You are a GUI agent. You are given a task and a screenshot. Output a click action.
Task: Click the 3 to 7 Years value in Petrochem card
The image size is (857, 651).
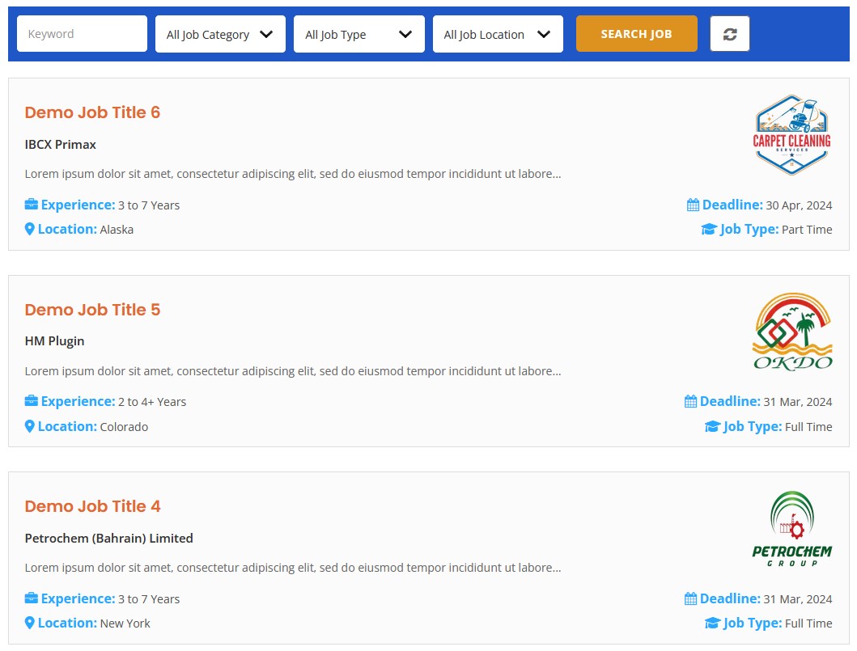pyautogui.click(x=149, y=599)
